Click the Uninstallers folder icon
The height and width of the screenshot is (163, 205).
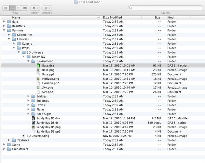(x=9, y=149)
